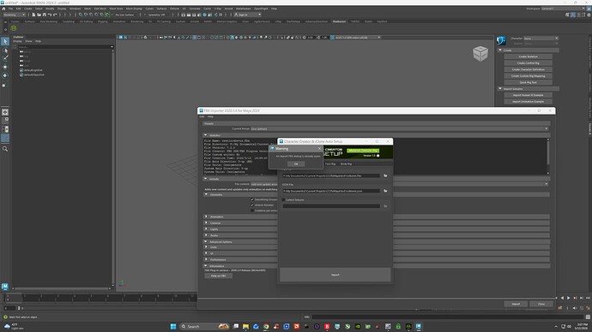Click Create Control Rig button
Screen dimensions: 592x332
(x=528, y=62)
